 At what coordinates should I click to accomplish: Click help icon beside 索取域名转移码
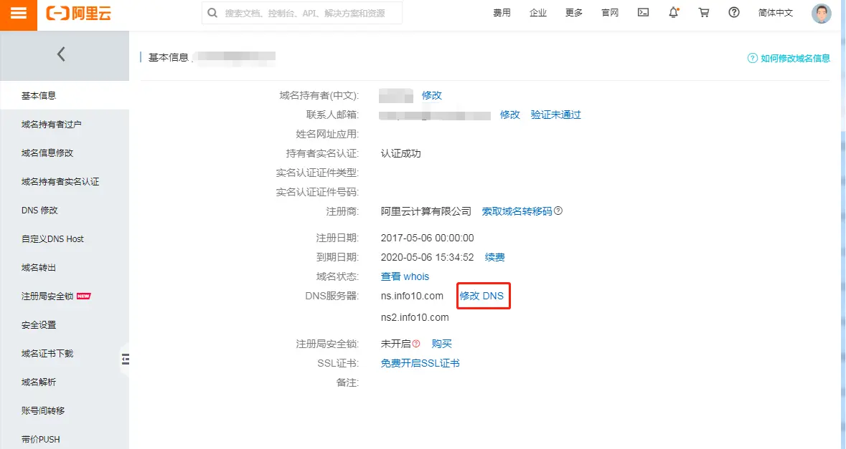[x=558, y=211]
